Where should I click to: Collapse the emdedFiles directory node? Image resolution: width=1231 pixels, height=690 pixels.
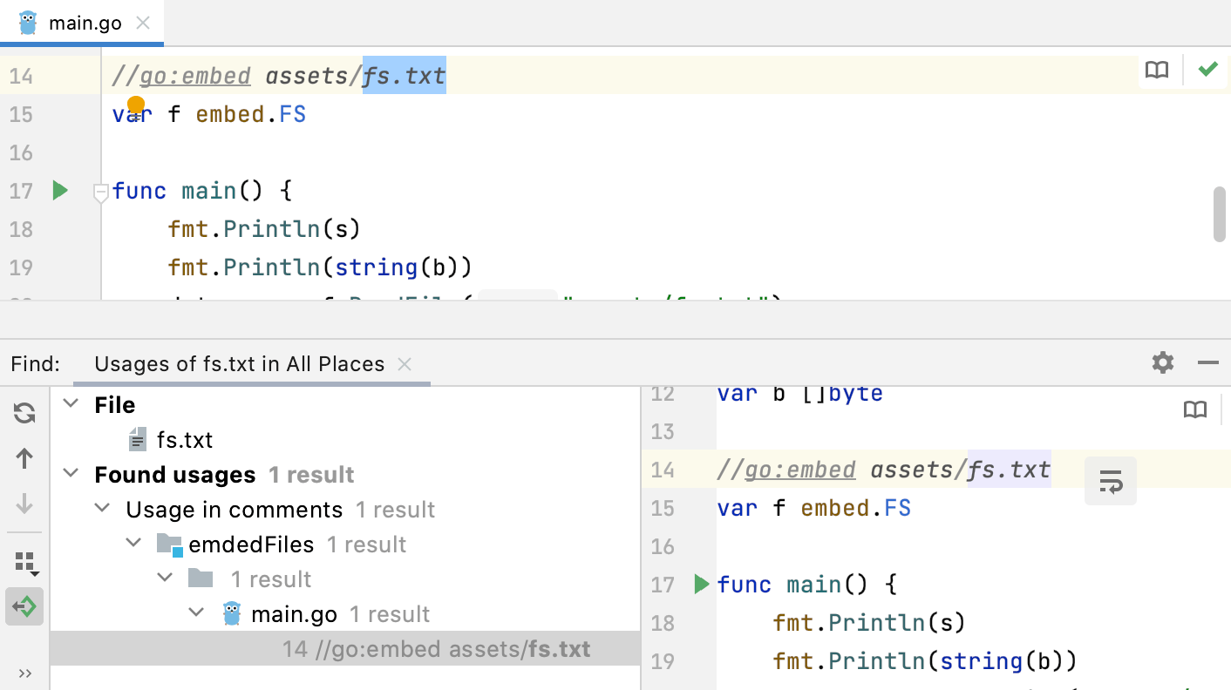pyautogui.click(x=133, y=542)
